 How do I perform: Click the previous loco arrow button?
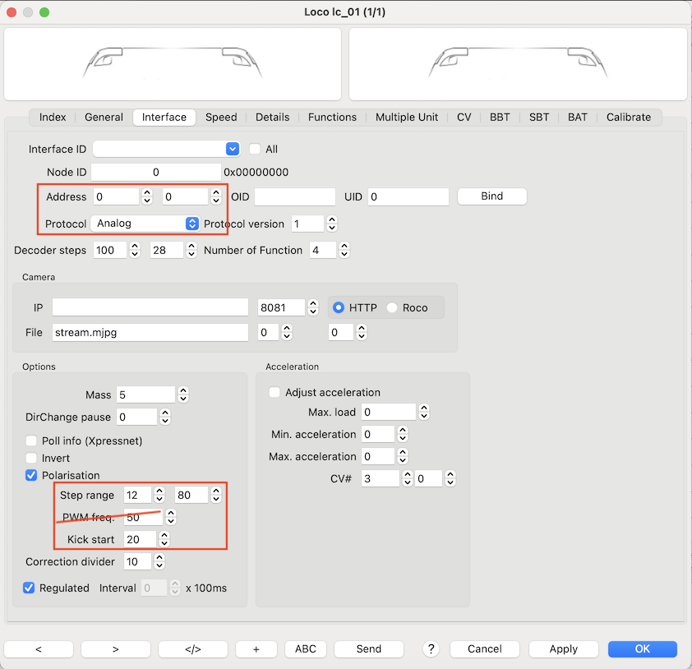(x=39, y=649)
